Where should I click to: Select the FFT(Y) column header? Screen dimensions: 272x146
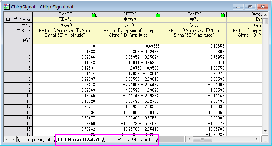tap(130, 14)
